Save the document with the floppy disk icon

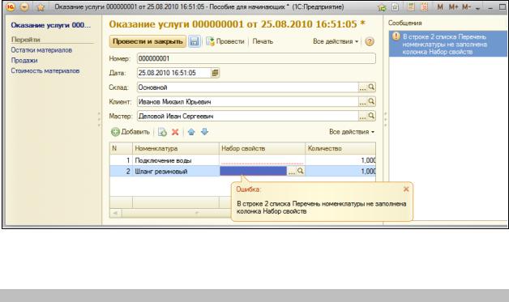coord(195,41)
